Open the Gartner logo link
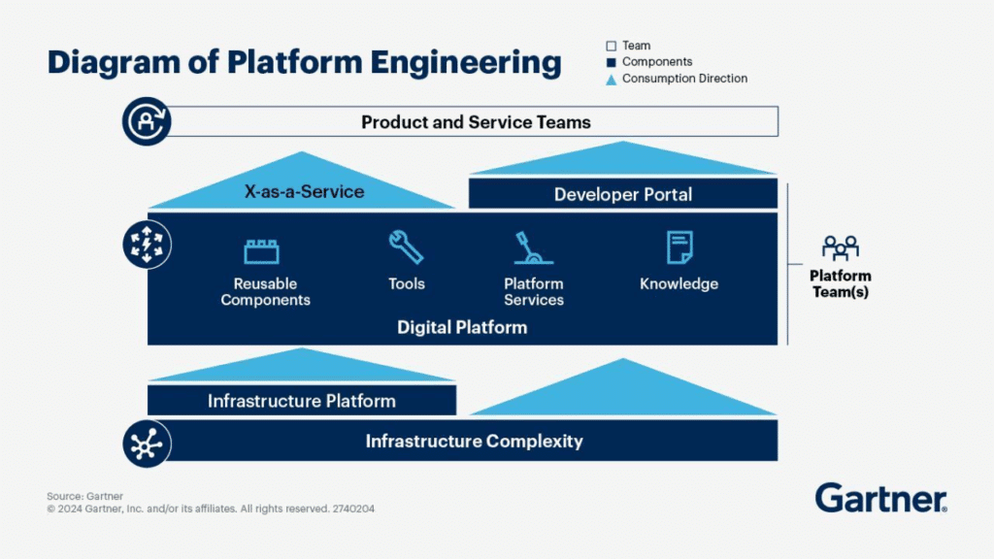The height and width of the screenshot is (559, 994). pos(878,498)
